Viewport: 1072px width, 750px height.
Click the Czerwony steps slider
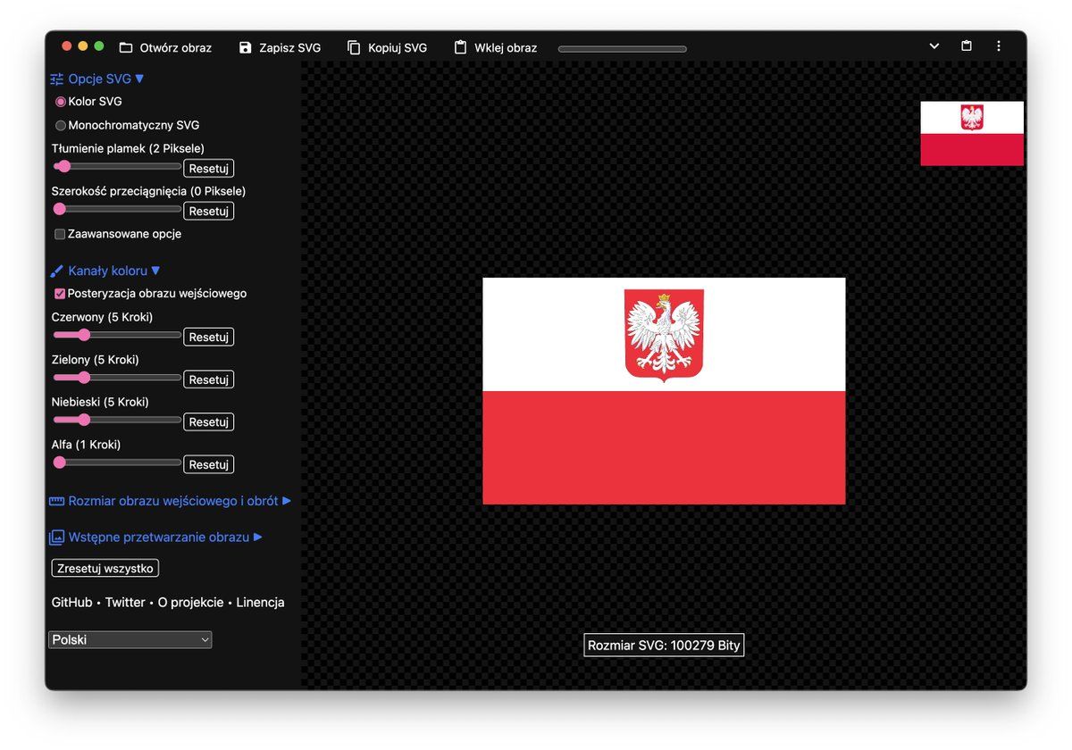(x=117, y=335)
